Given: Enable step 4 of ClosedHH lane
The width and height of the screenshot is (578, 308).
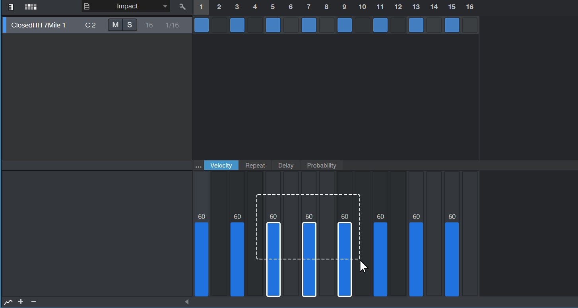Looking at the screenshot, I should click(255, 25).
